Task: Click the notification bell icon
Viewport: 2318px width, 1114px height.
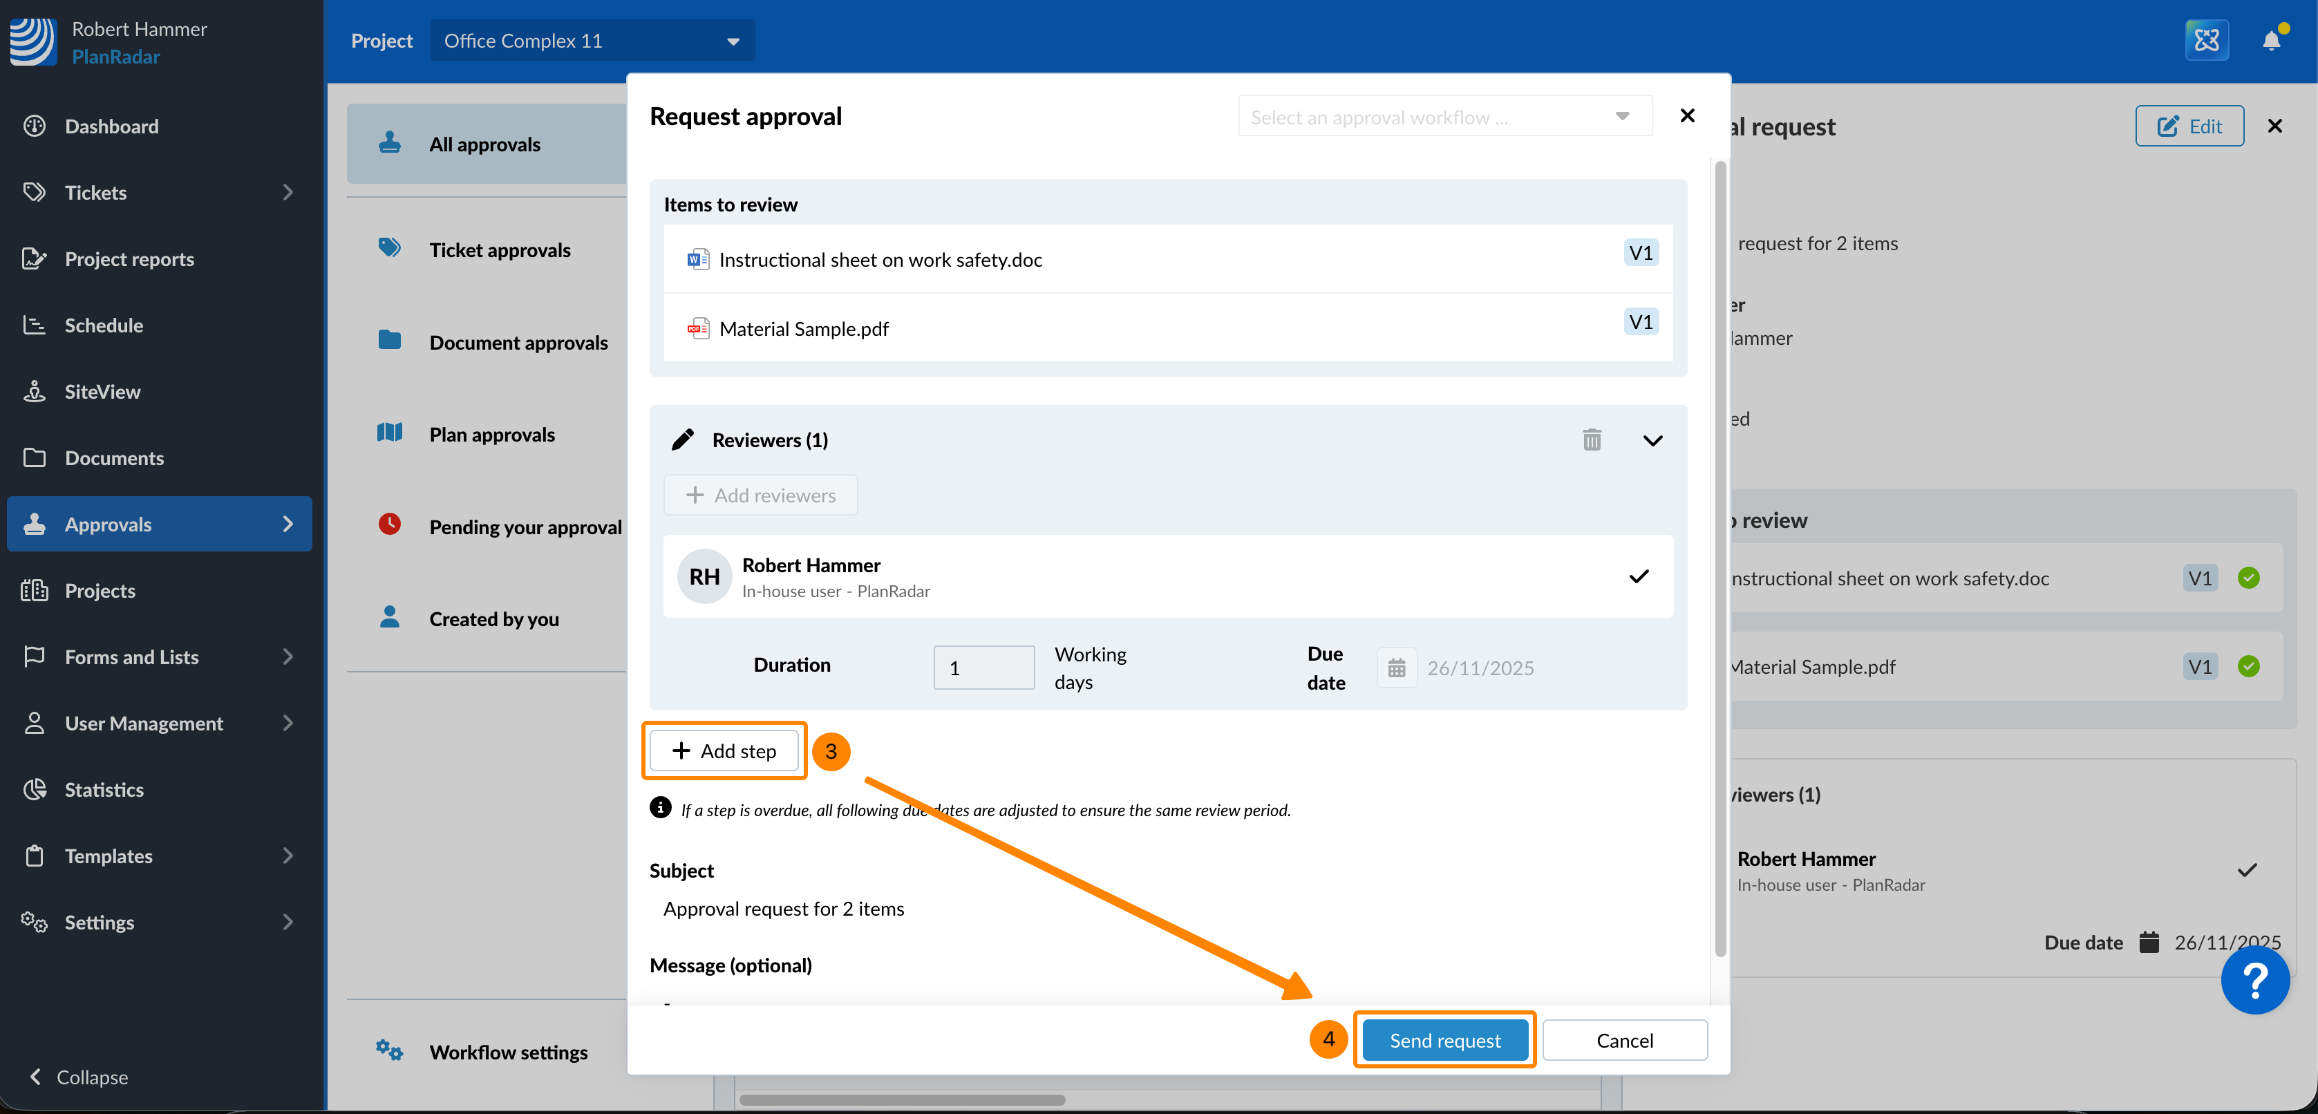Action: (2270, 41)
